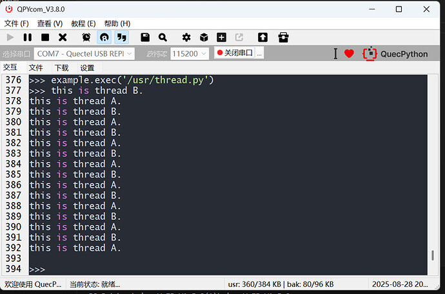
Task: Toggle the alarm clock timestamp icon
Action: [x=86, y=38]
